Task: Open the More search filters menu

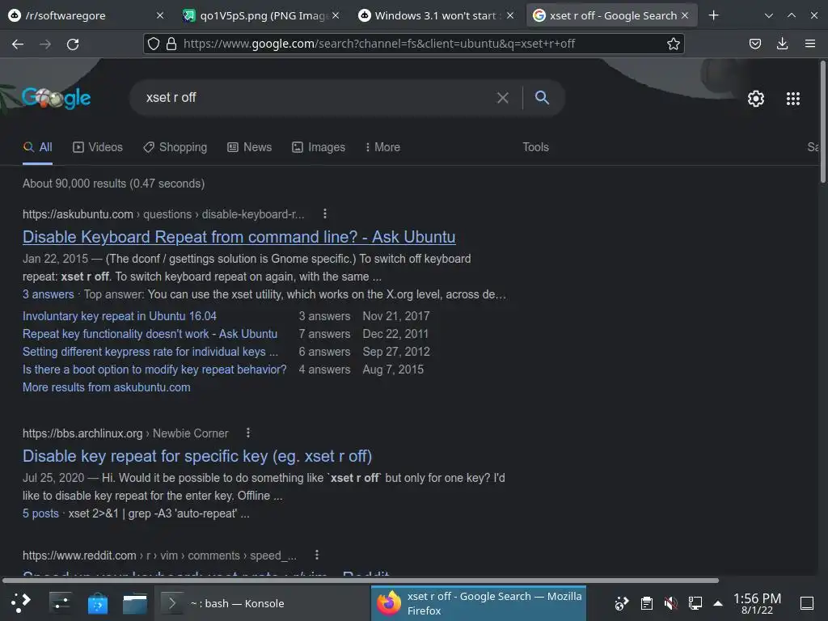Action: coord(382,147)
